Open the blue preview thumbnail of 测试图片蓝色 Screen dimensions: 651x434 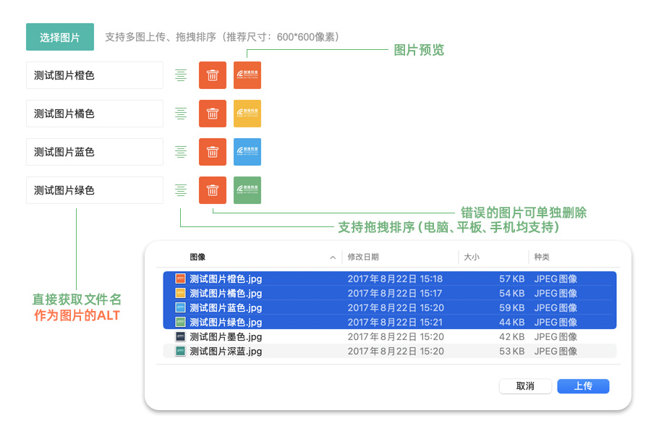pos(247,152)
